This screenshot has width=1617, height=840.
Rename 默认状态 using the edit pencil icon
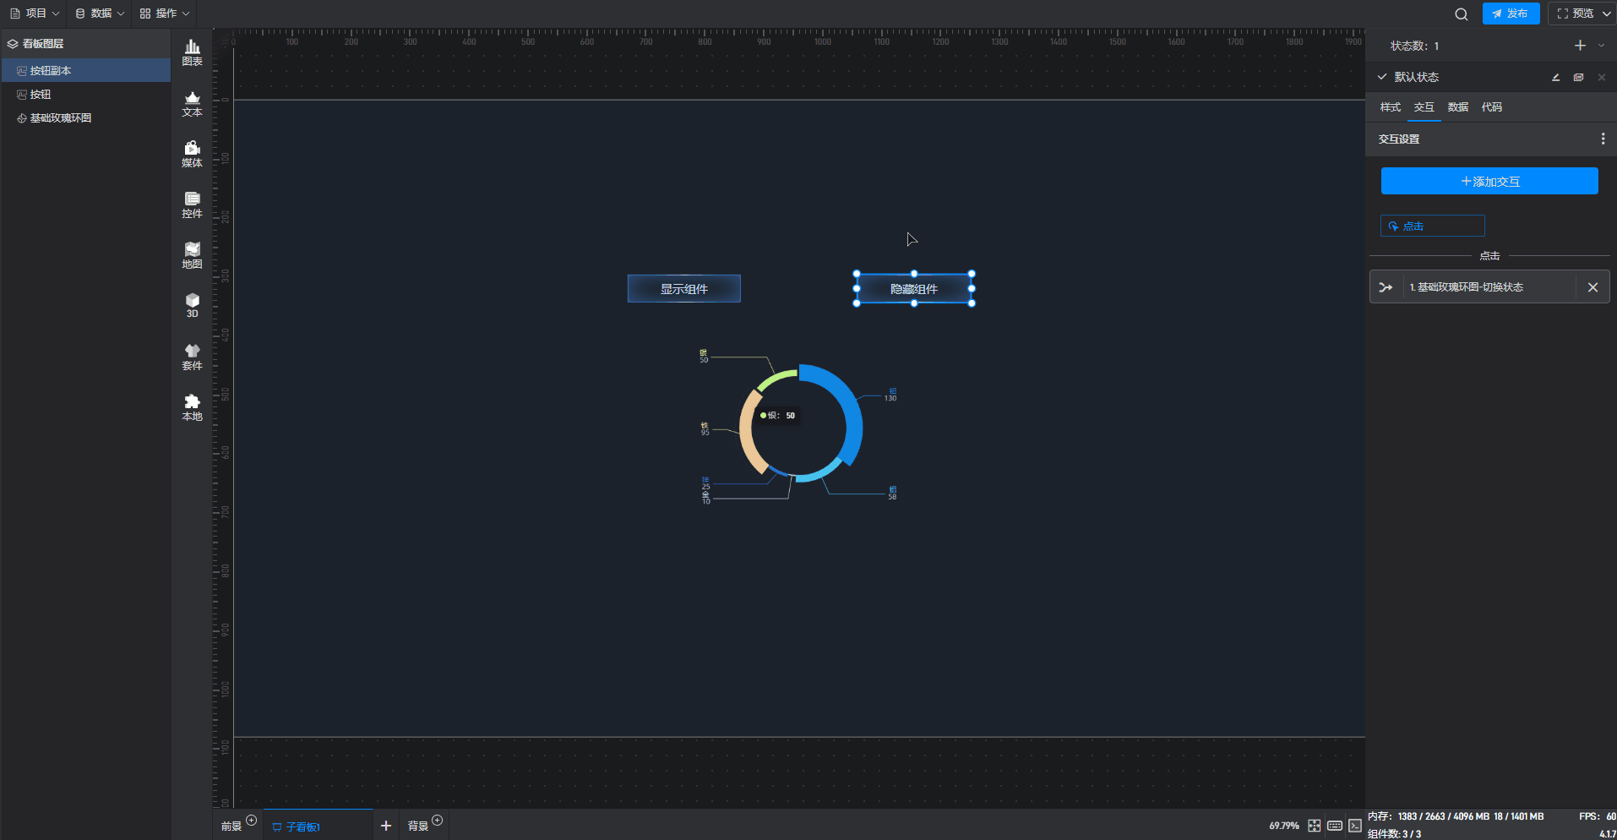click(x=1555, y=77)
